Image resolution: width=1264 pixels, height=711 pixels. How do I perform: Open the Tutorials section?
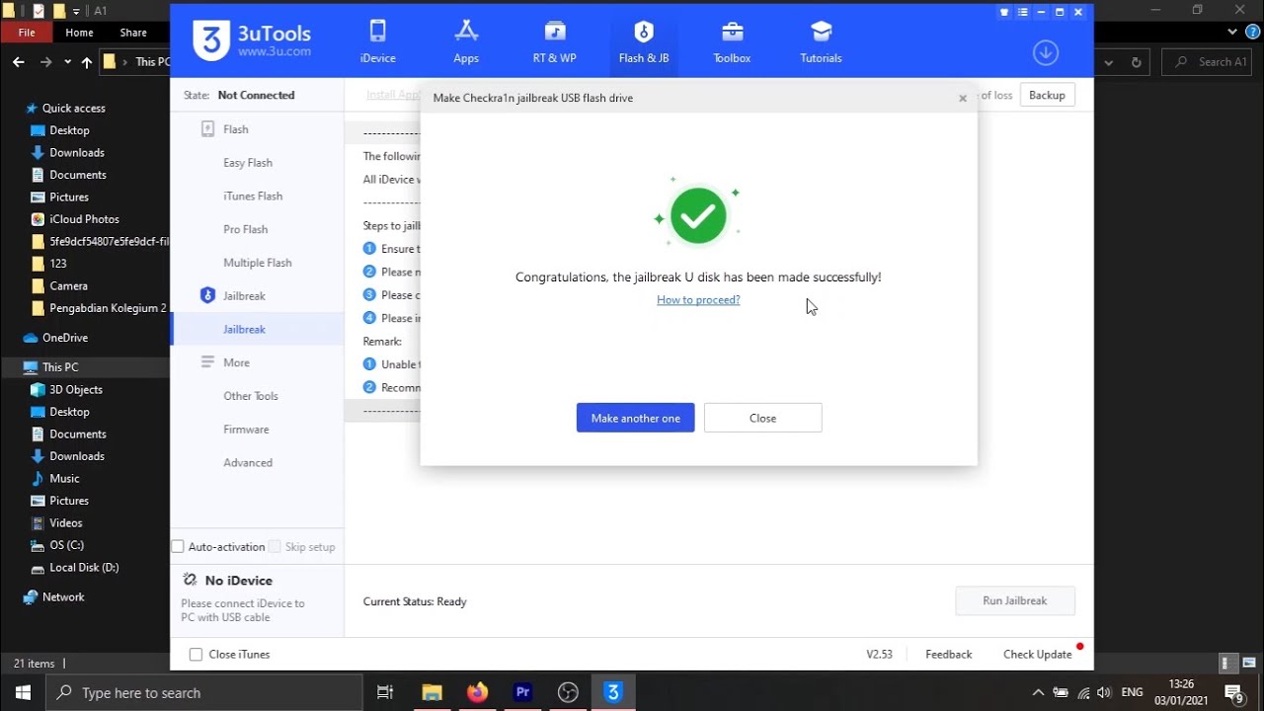point(821,41)
